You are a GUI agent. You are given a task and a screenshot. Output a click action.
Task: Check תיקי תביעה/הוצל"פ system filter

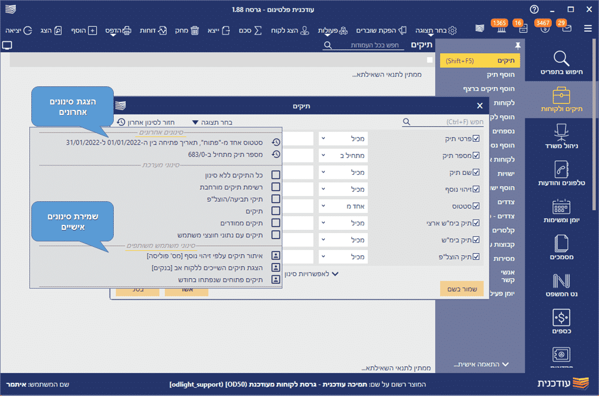coord(276,198)
